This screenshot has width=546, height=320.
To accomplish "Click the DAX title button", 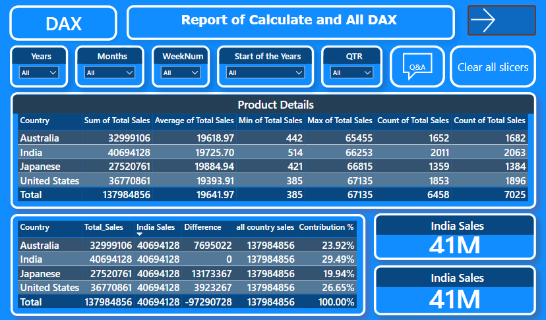I will pyautogui.click(x=63, y=23).
